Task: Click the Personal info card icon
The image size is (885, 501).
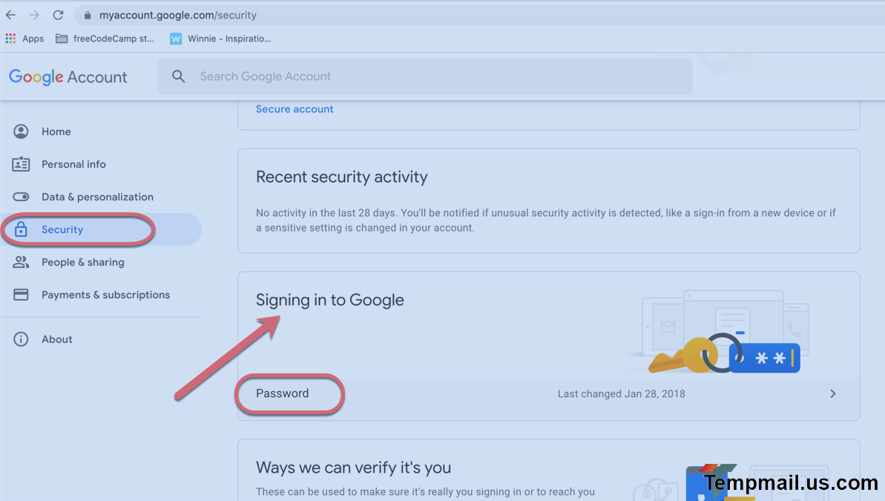Action: [x=21, y=164]
